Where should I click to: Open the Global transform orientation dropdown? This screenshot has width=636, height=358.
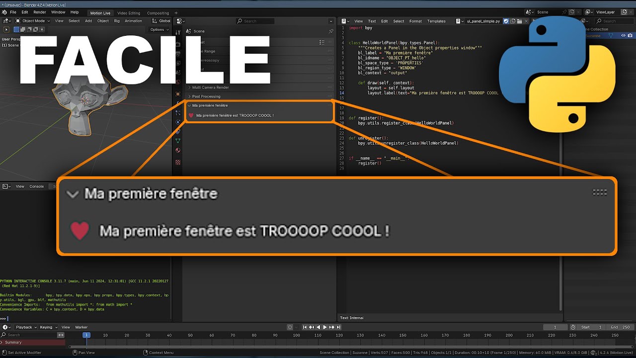[x=160, y=21]
